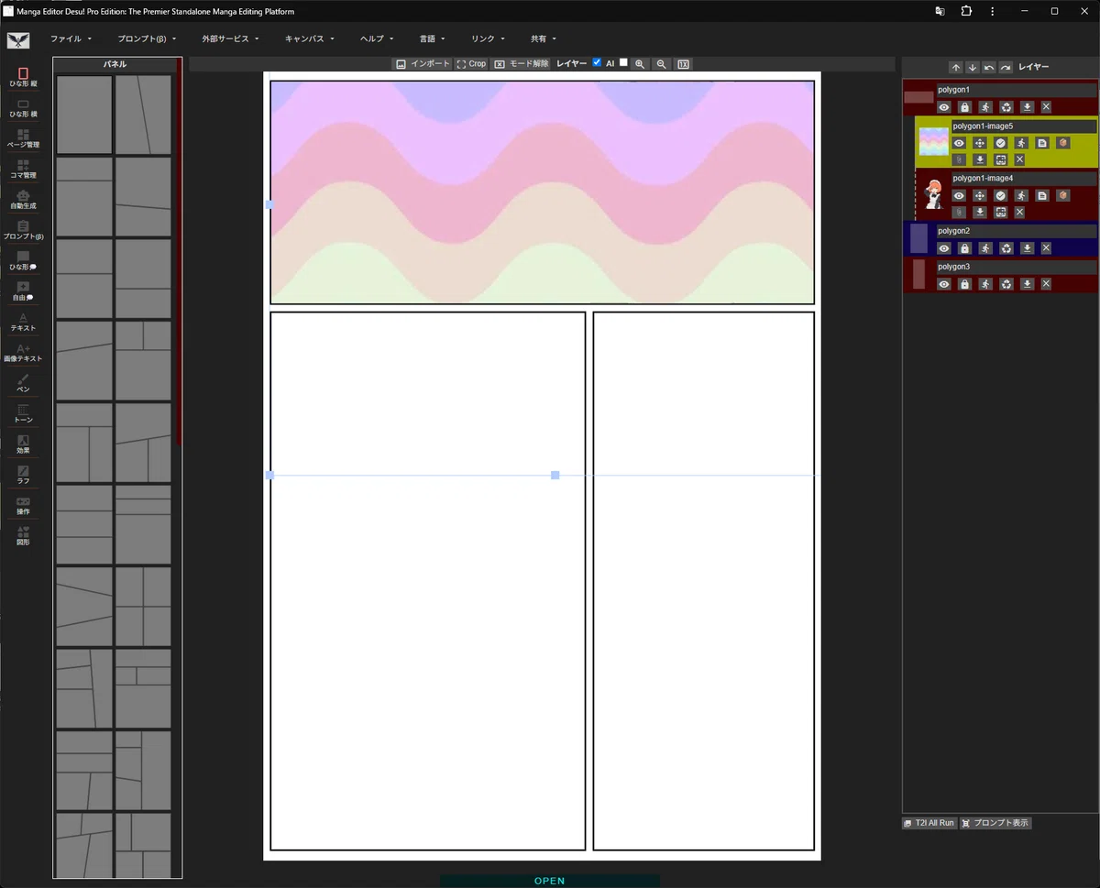Toggle visibility eye of polygon1-image5 layer
Viewport: 1100px width, 888px height.
[x=959, y=143]
